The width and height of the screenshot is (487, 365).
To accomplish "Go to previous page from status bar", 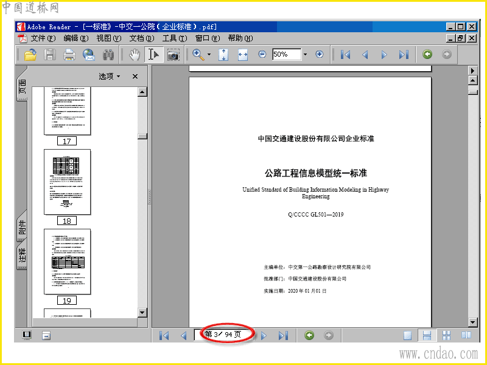I will pos(184,336).
